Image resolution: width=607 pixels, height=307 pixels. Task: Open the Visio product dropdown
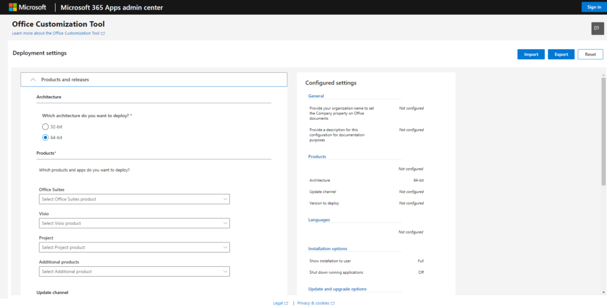pyautogui.click(x=135, y=223)
